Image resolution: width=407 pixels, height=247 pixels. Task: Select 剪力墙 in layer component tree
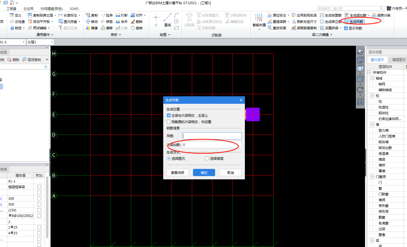point(384,130)
